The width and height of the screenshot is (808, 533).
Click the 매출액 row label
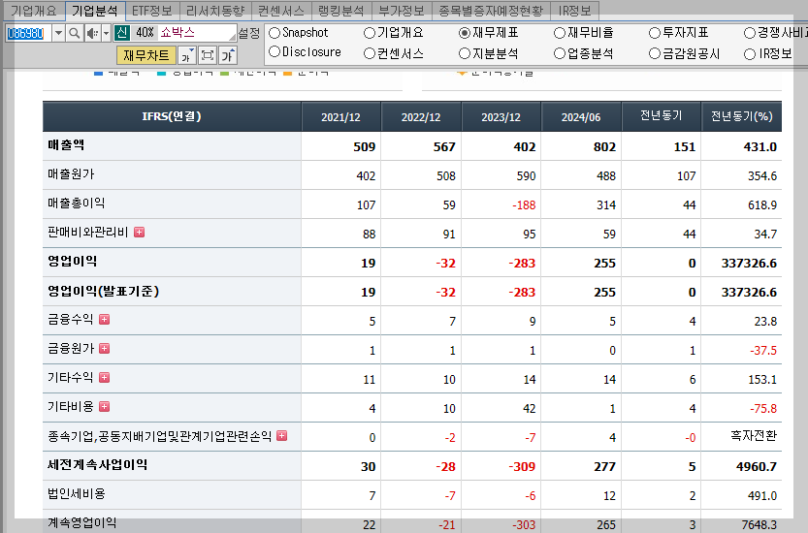pos(66,145)
